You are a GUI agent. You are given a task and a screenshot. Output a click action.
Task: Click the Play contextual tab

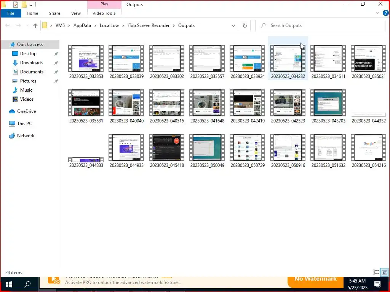click(x=104, y=4)
